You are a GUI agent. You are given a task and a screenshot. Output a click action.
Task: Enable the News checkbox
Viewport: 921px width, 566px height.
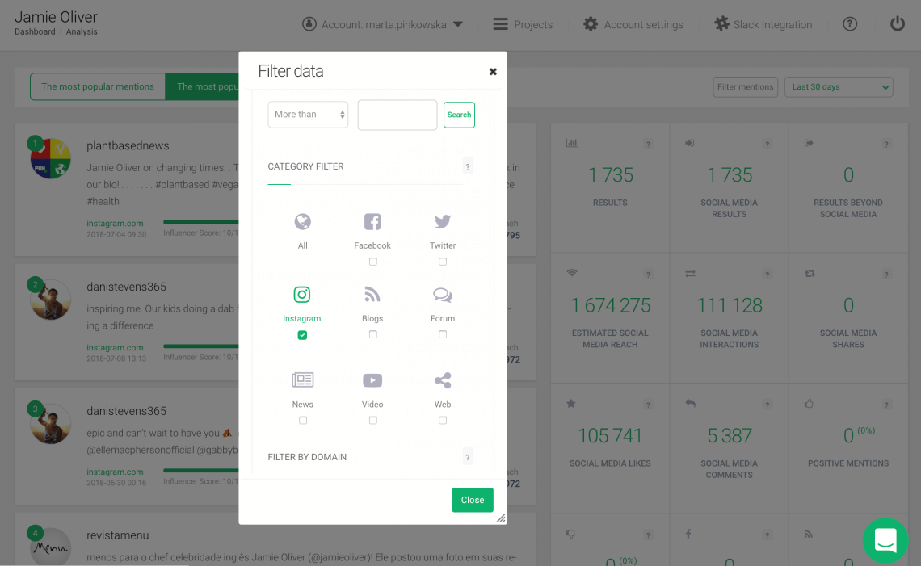click(303, 421)
